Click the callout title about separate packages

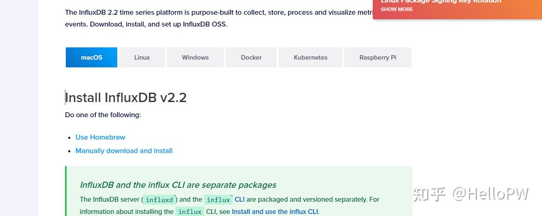[178, 185]
